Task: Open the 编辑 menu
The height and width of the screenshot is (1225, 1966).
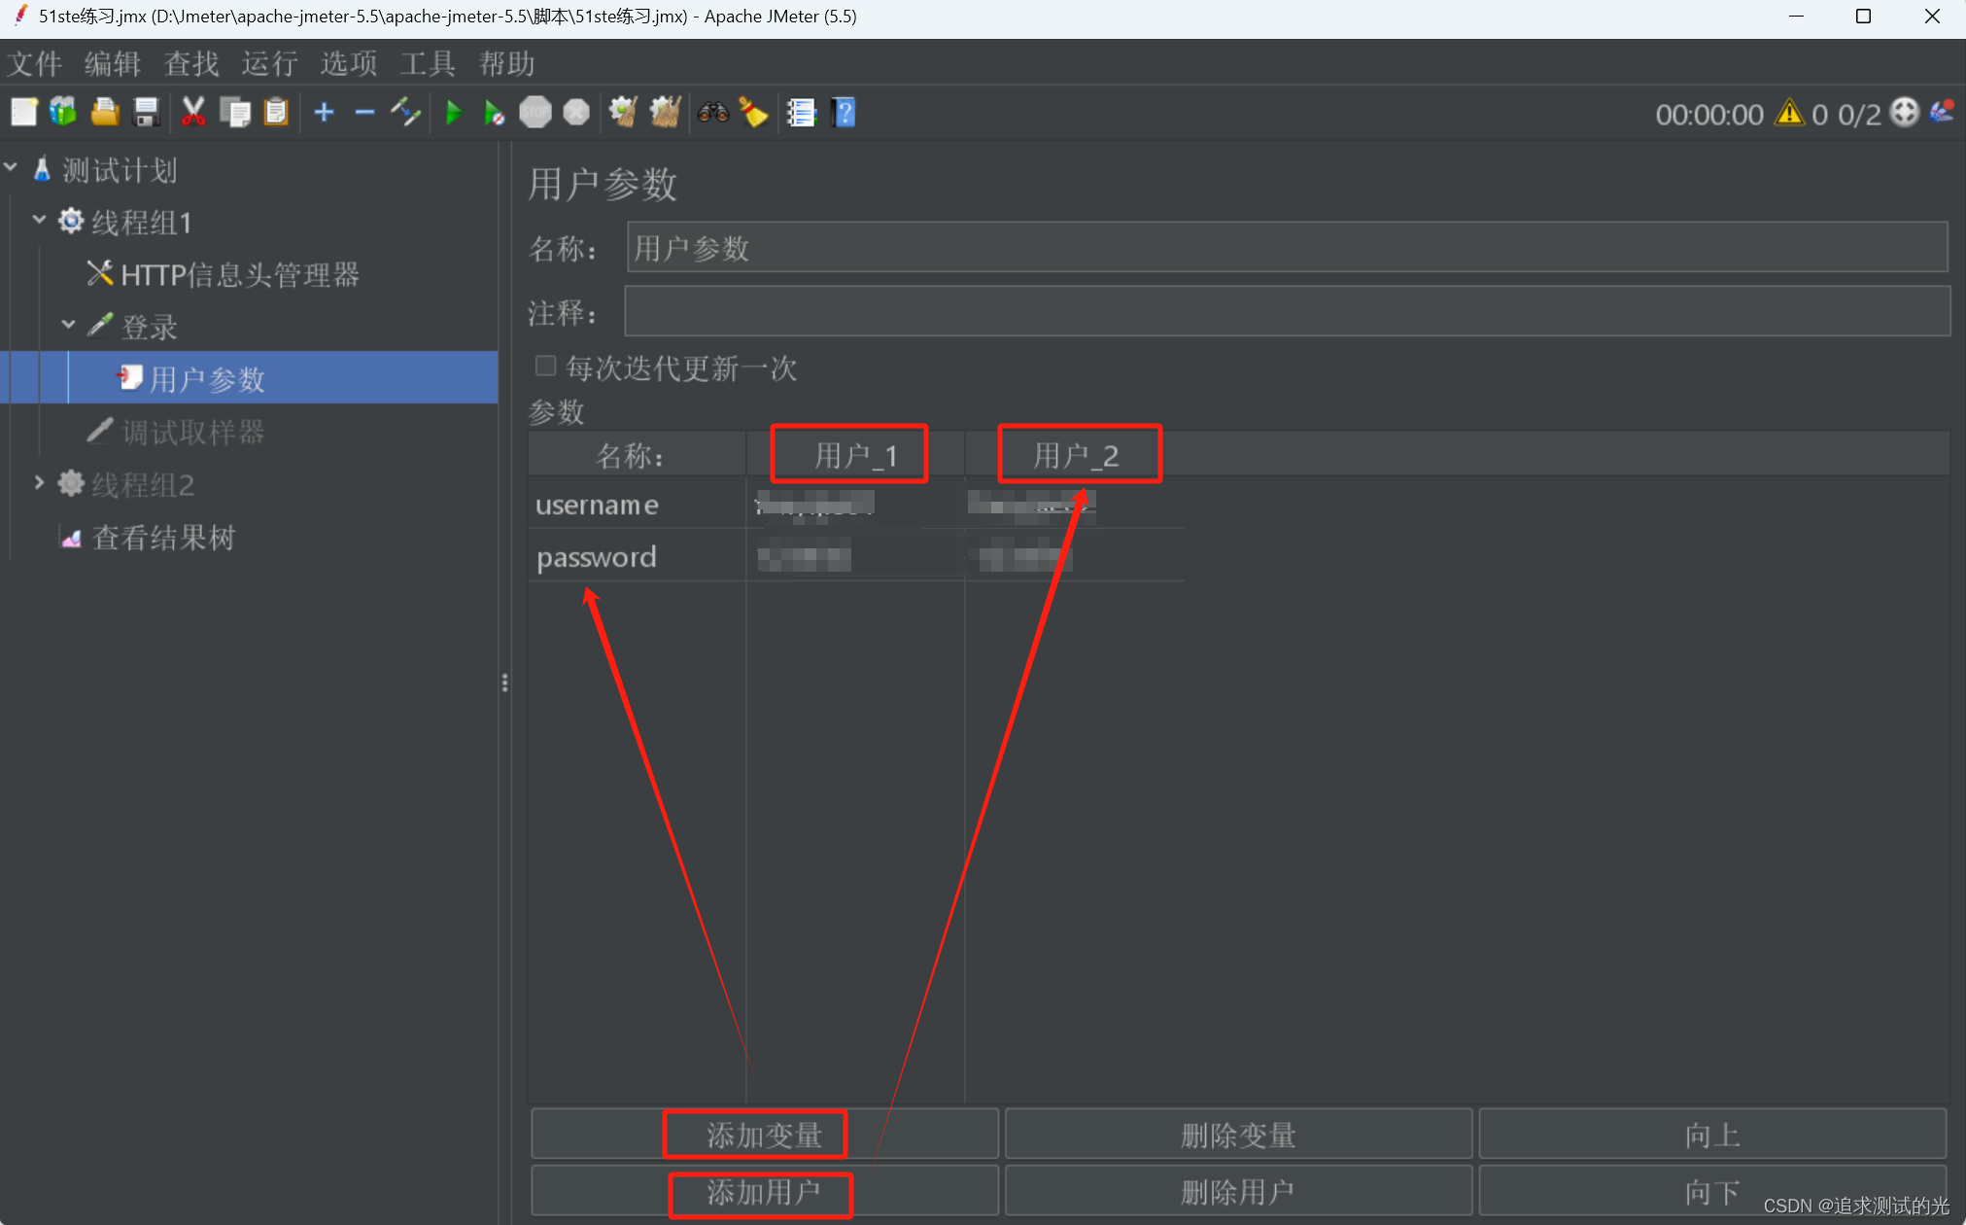Action: 113,64
